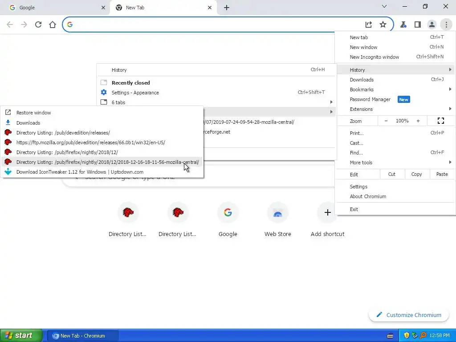Viewport: 456px width, 342px height.
Task: Select Exit menu item
Action: click(395, 209)
